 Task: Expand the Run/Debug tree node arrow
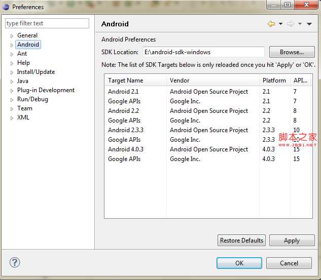[x=12, y=100]
